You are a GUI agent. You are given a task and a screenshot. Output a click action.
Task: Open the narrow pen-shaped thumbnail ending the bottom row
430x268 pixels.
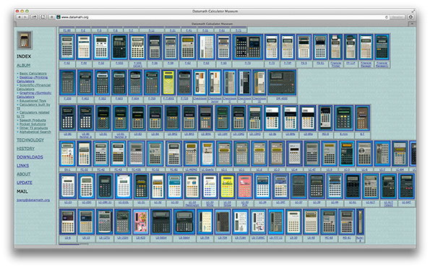click(360, 222)
